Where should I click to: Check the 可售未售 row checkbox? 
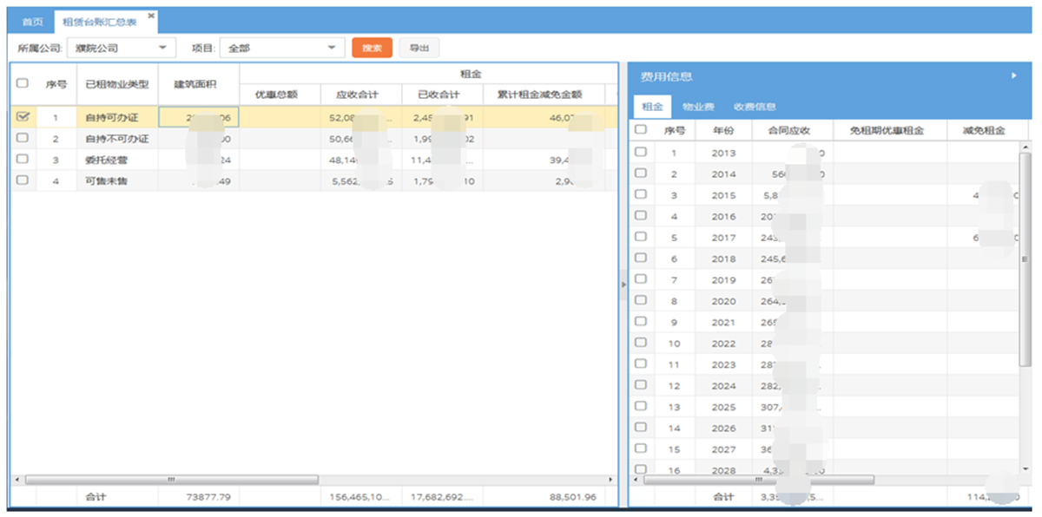coord(23,180)
